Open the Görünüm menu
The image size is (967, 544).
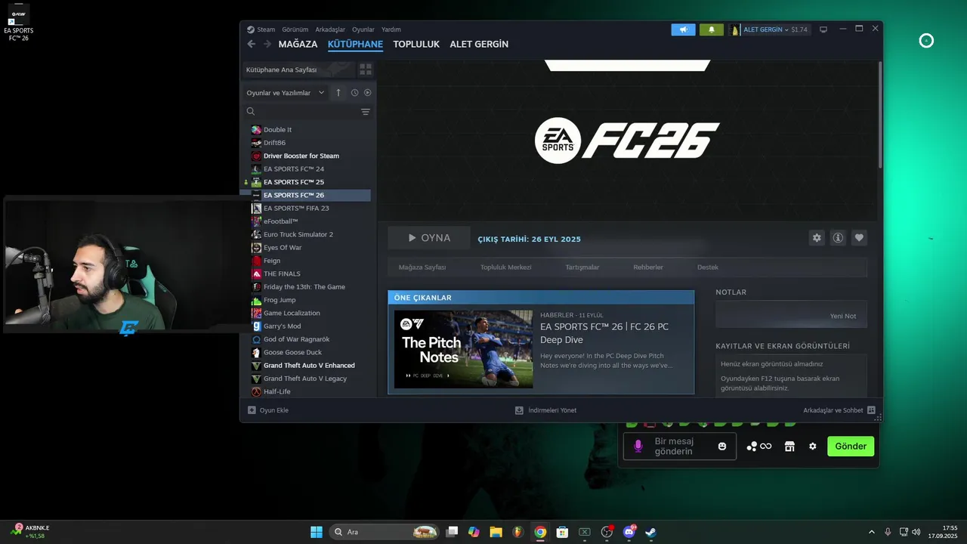295,29
